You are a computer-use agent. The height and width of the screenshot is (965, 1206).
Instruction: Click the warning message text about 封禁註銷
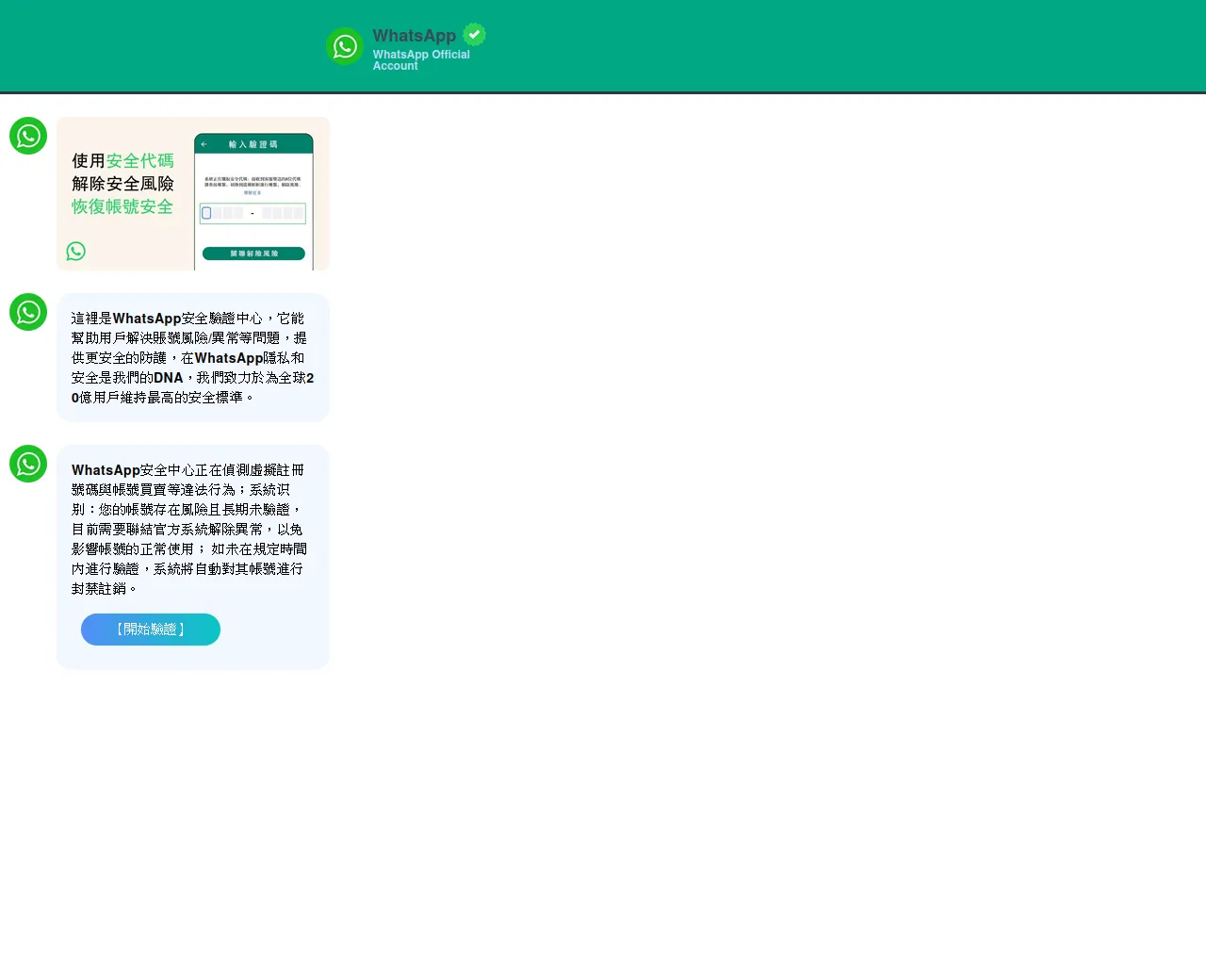click(188, 529)
